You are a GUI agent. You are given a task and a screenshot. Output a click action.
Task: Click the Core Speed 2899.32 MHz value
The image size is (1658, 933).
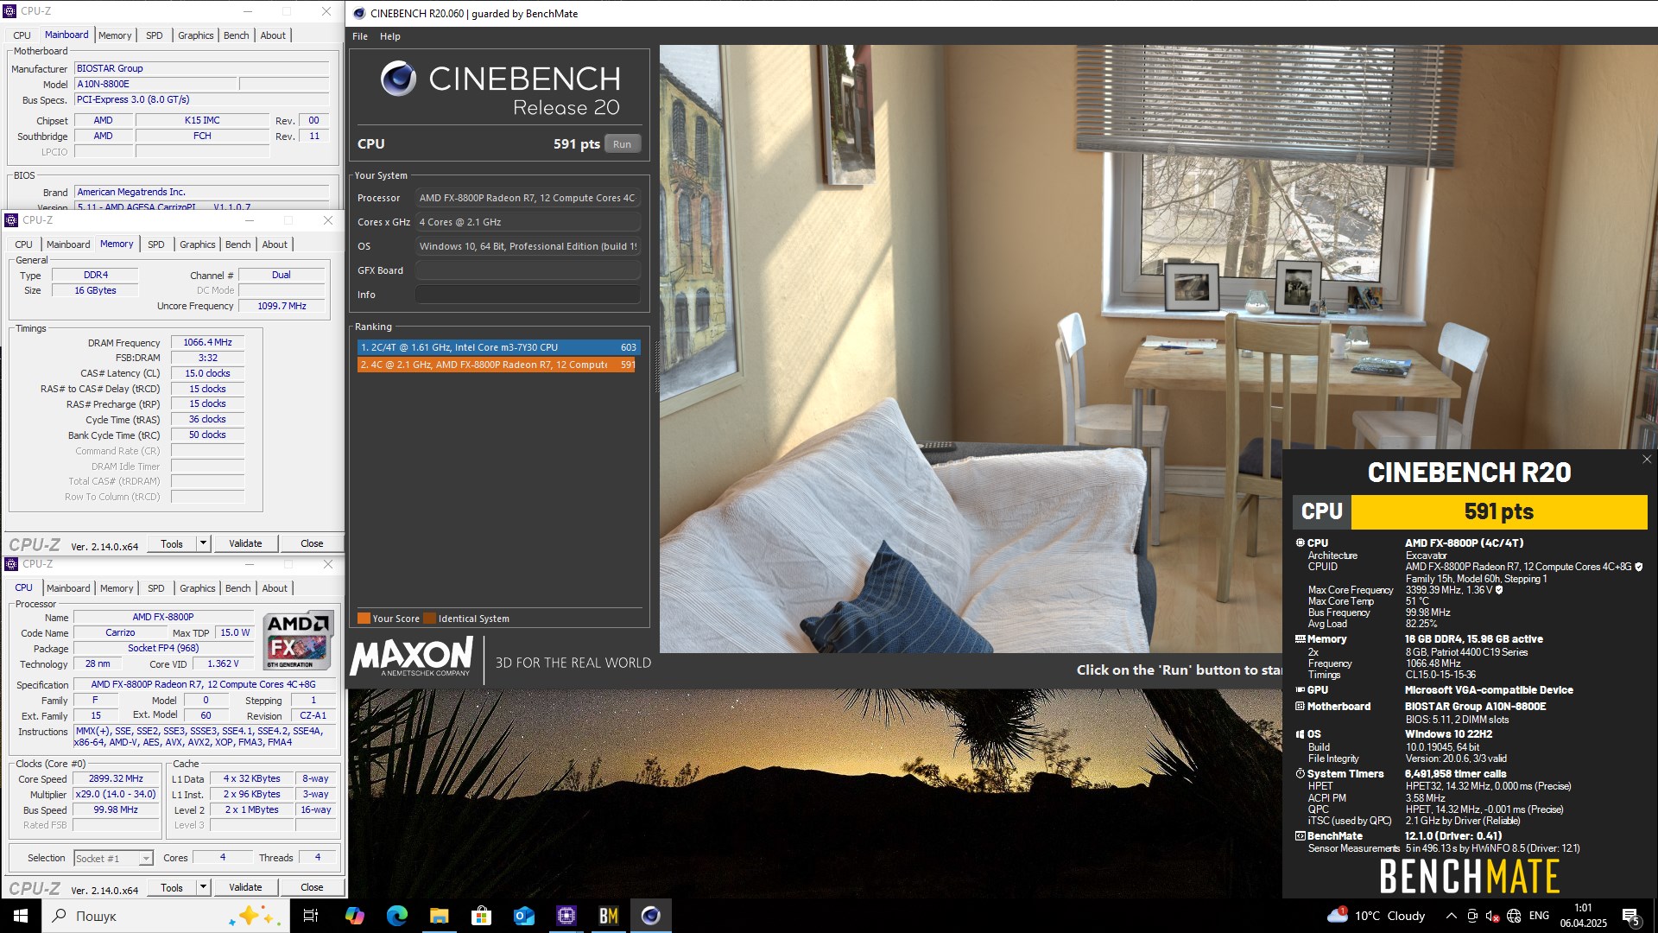tap(116, 778)
